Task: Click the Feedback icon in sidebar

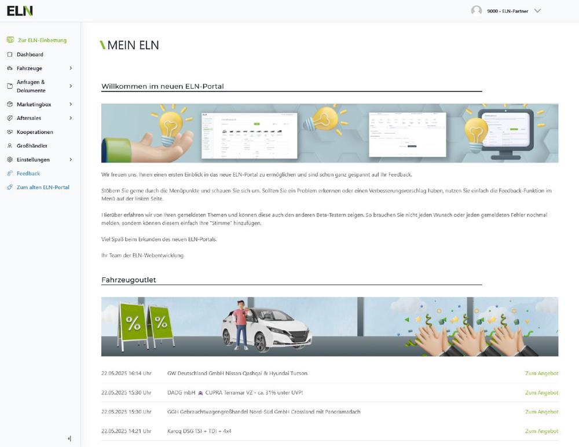Action: 10,174
